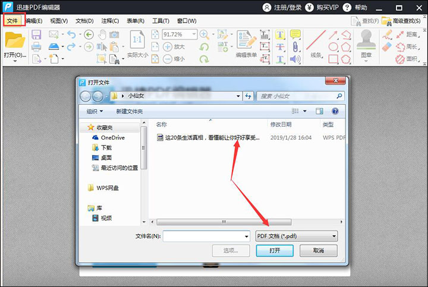The width and height of the screenshot is (428, 287).
Task: Select the hand pan tool
Action: pos(102,35)
